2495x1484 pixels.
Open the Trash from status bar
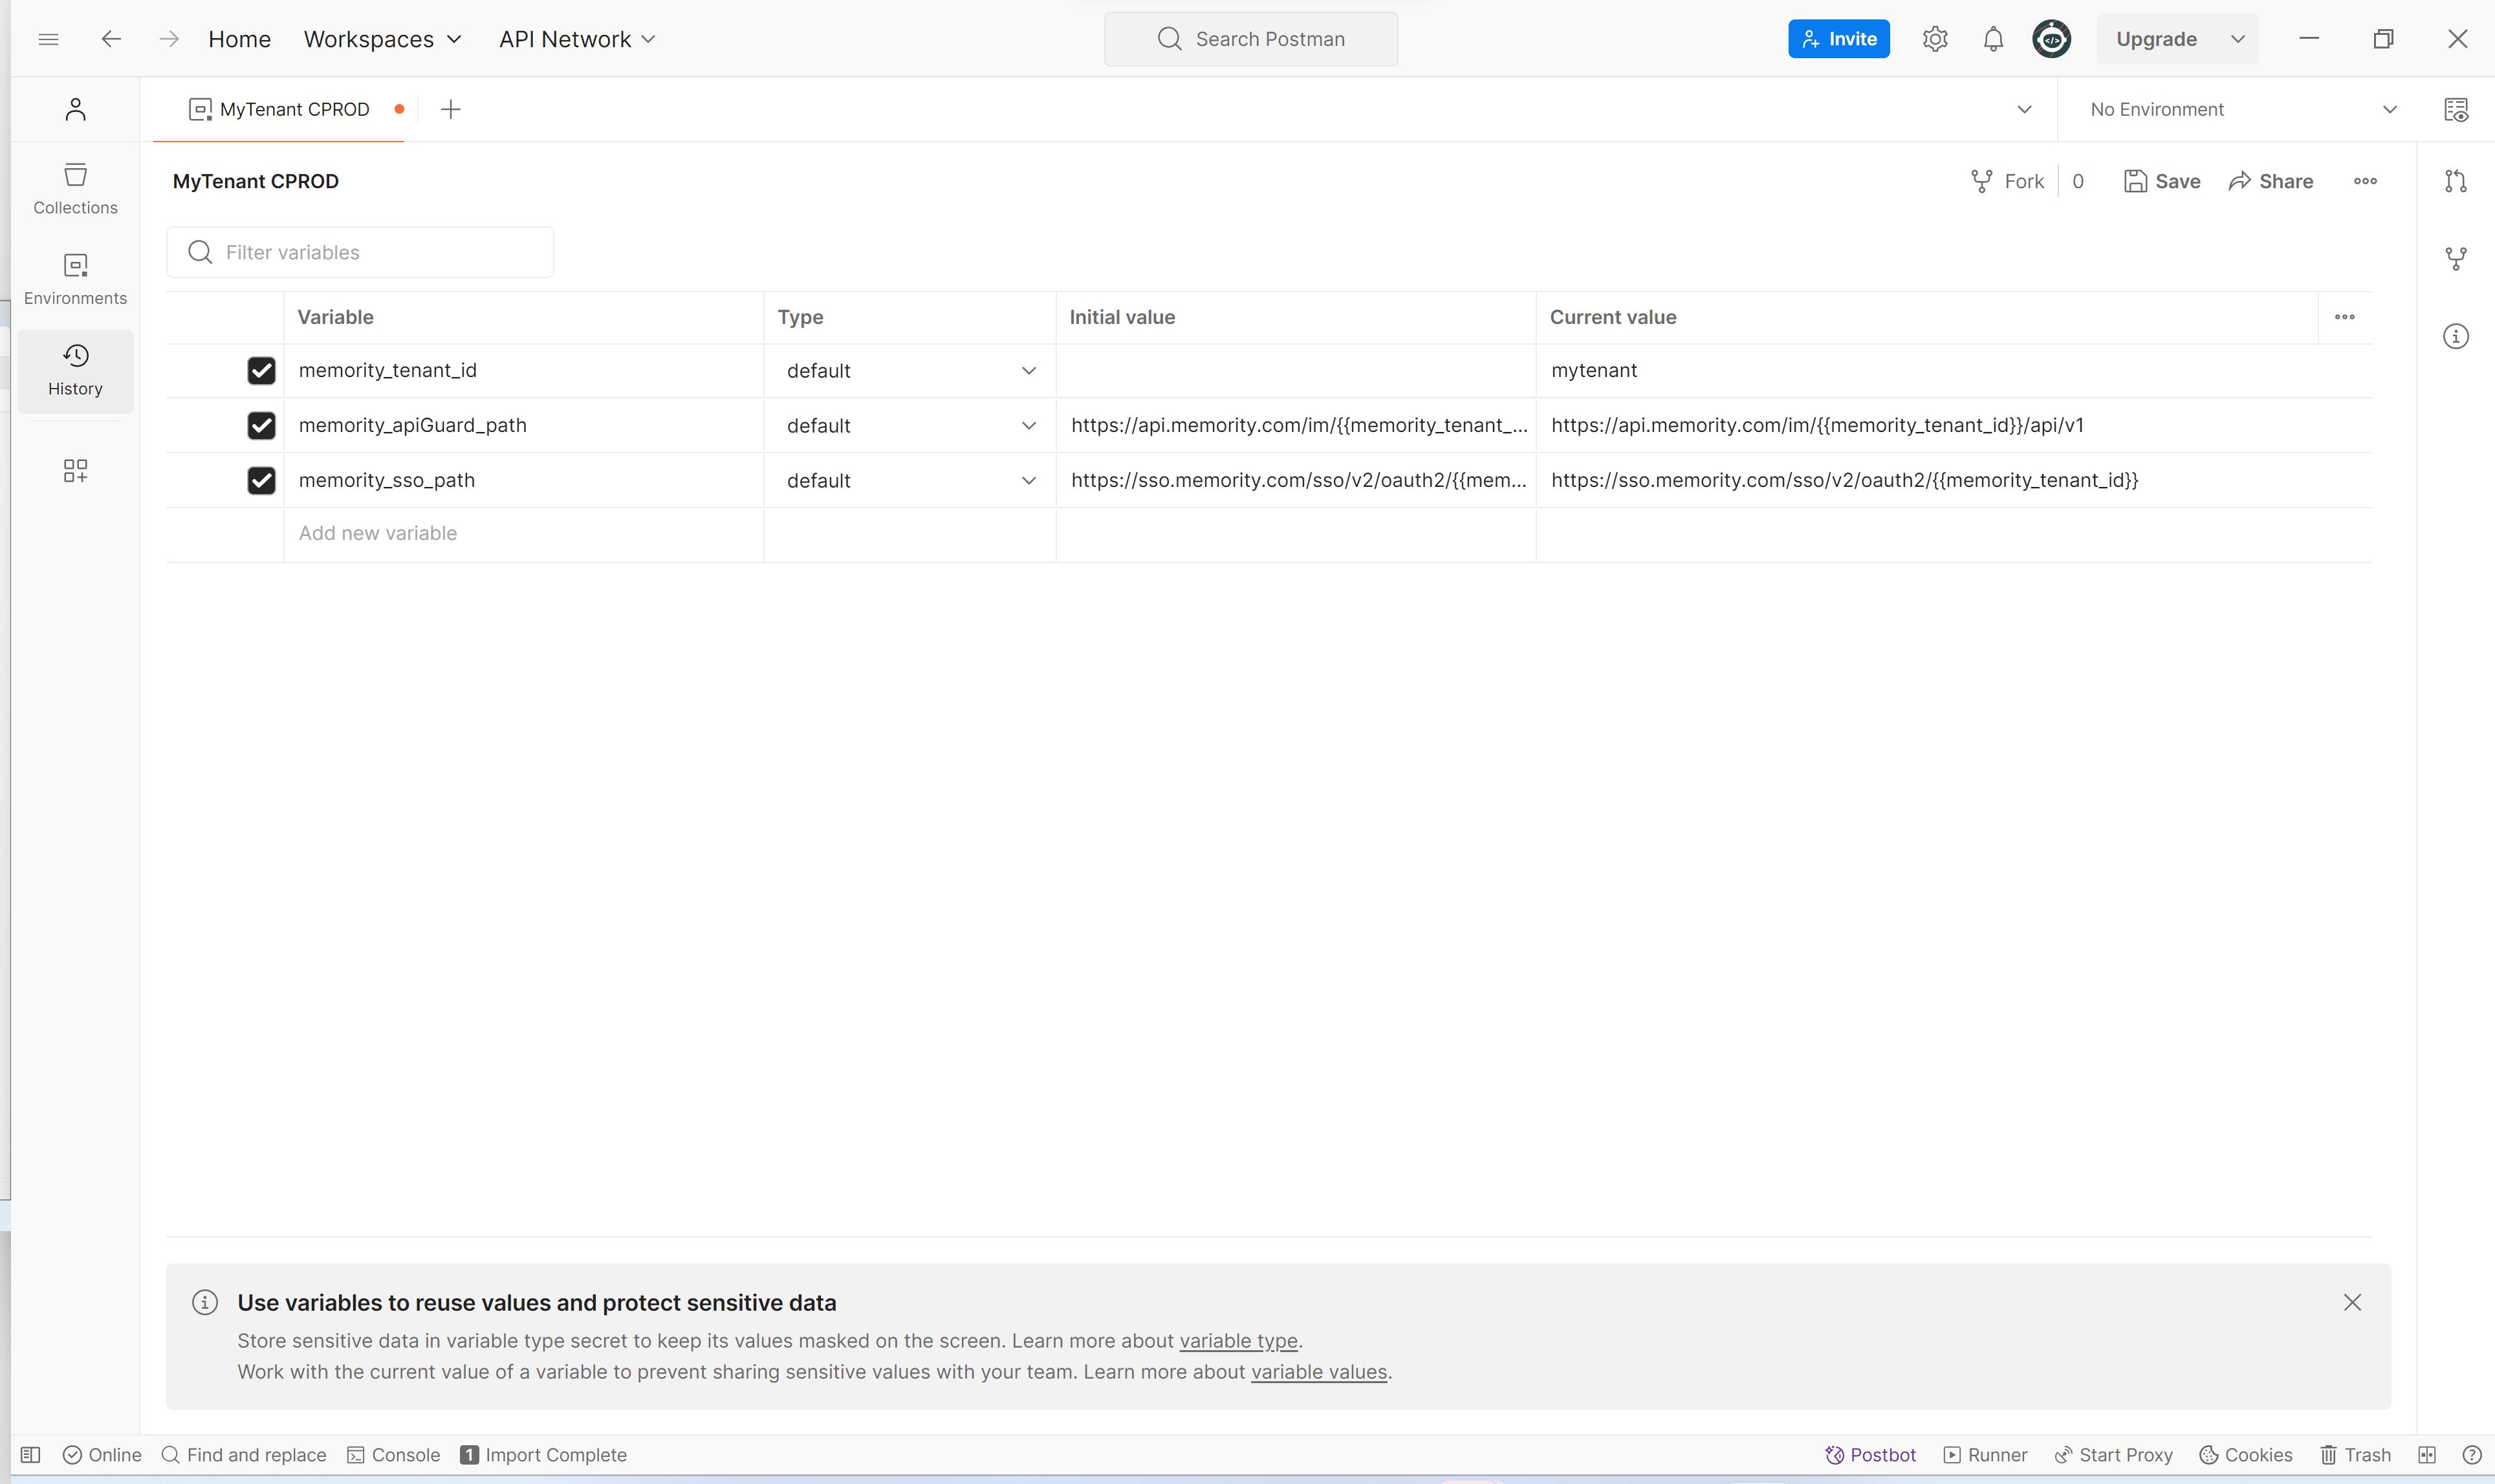[2355, 1454]
